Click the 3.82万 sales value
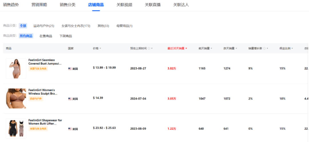This screenshot has width=309, height=142. click(x=172, y=68)
